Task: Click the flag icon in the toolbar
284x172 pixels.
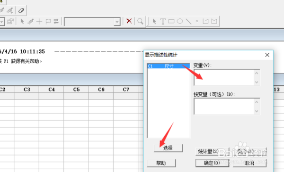Action: point(48,22)
